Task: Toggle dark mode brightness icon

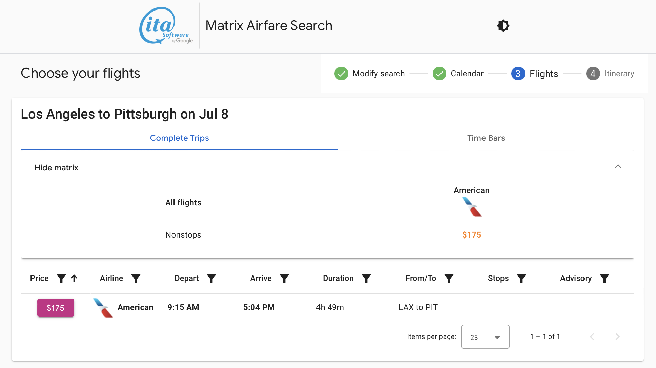Action: 503,26
